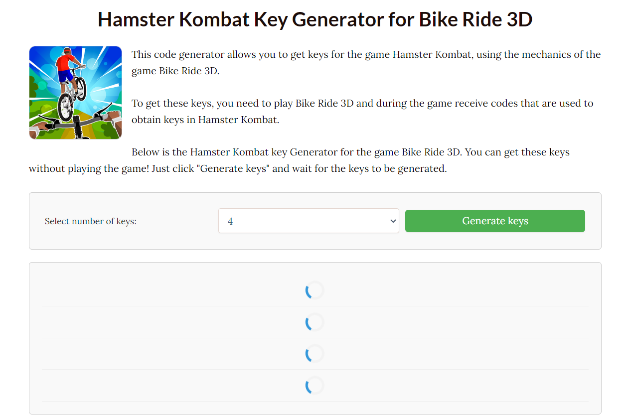Click the Generate keys button

pos(495,221)
